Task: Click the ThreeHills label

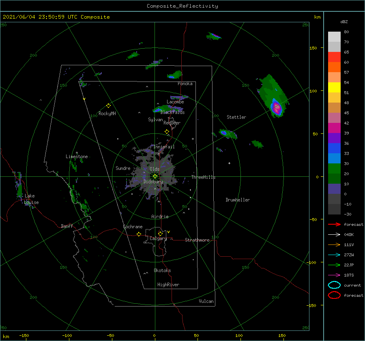Action: [204, 177]
